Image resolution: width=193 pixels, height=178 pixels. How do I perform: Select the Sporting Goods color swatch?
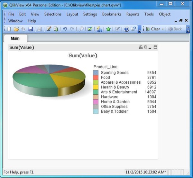[96, 73]
